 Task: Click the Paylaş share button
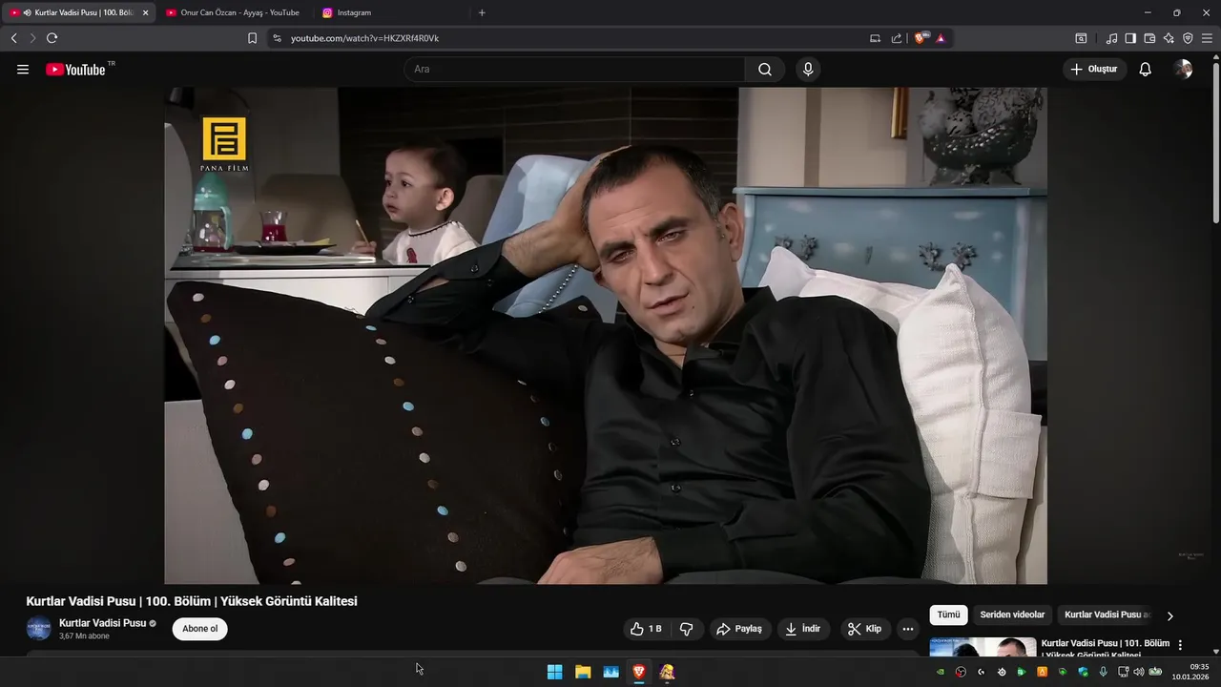(x=739, y=629)
